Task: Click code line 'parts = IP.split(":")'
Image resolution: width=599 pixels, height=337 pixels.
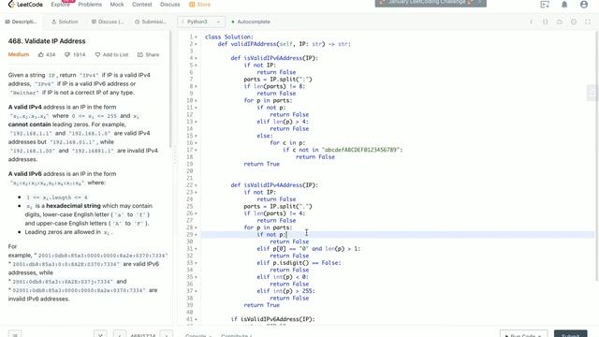Action: [x=278, y=80]
